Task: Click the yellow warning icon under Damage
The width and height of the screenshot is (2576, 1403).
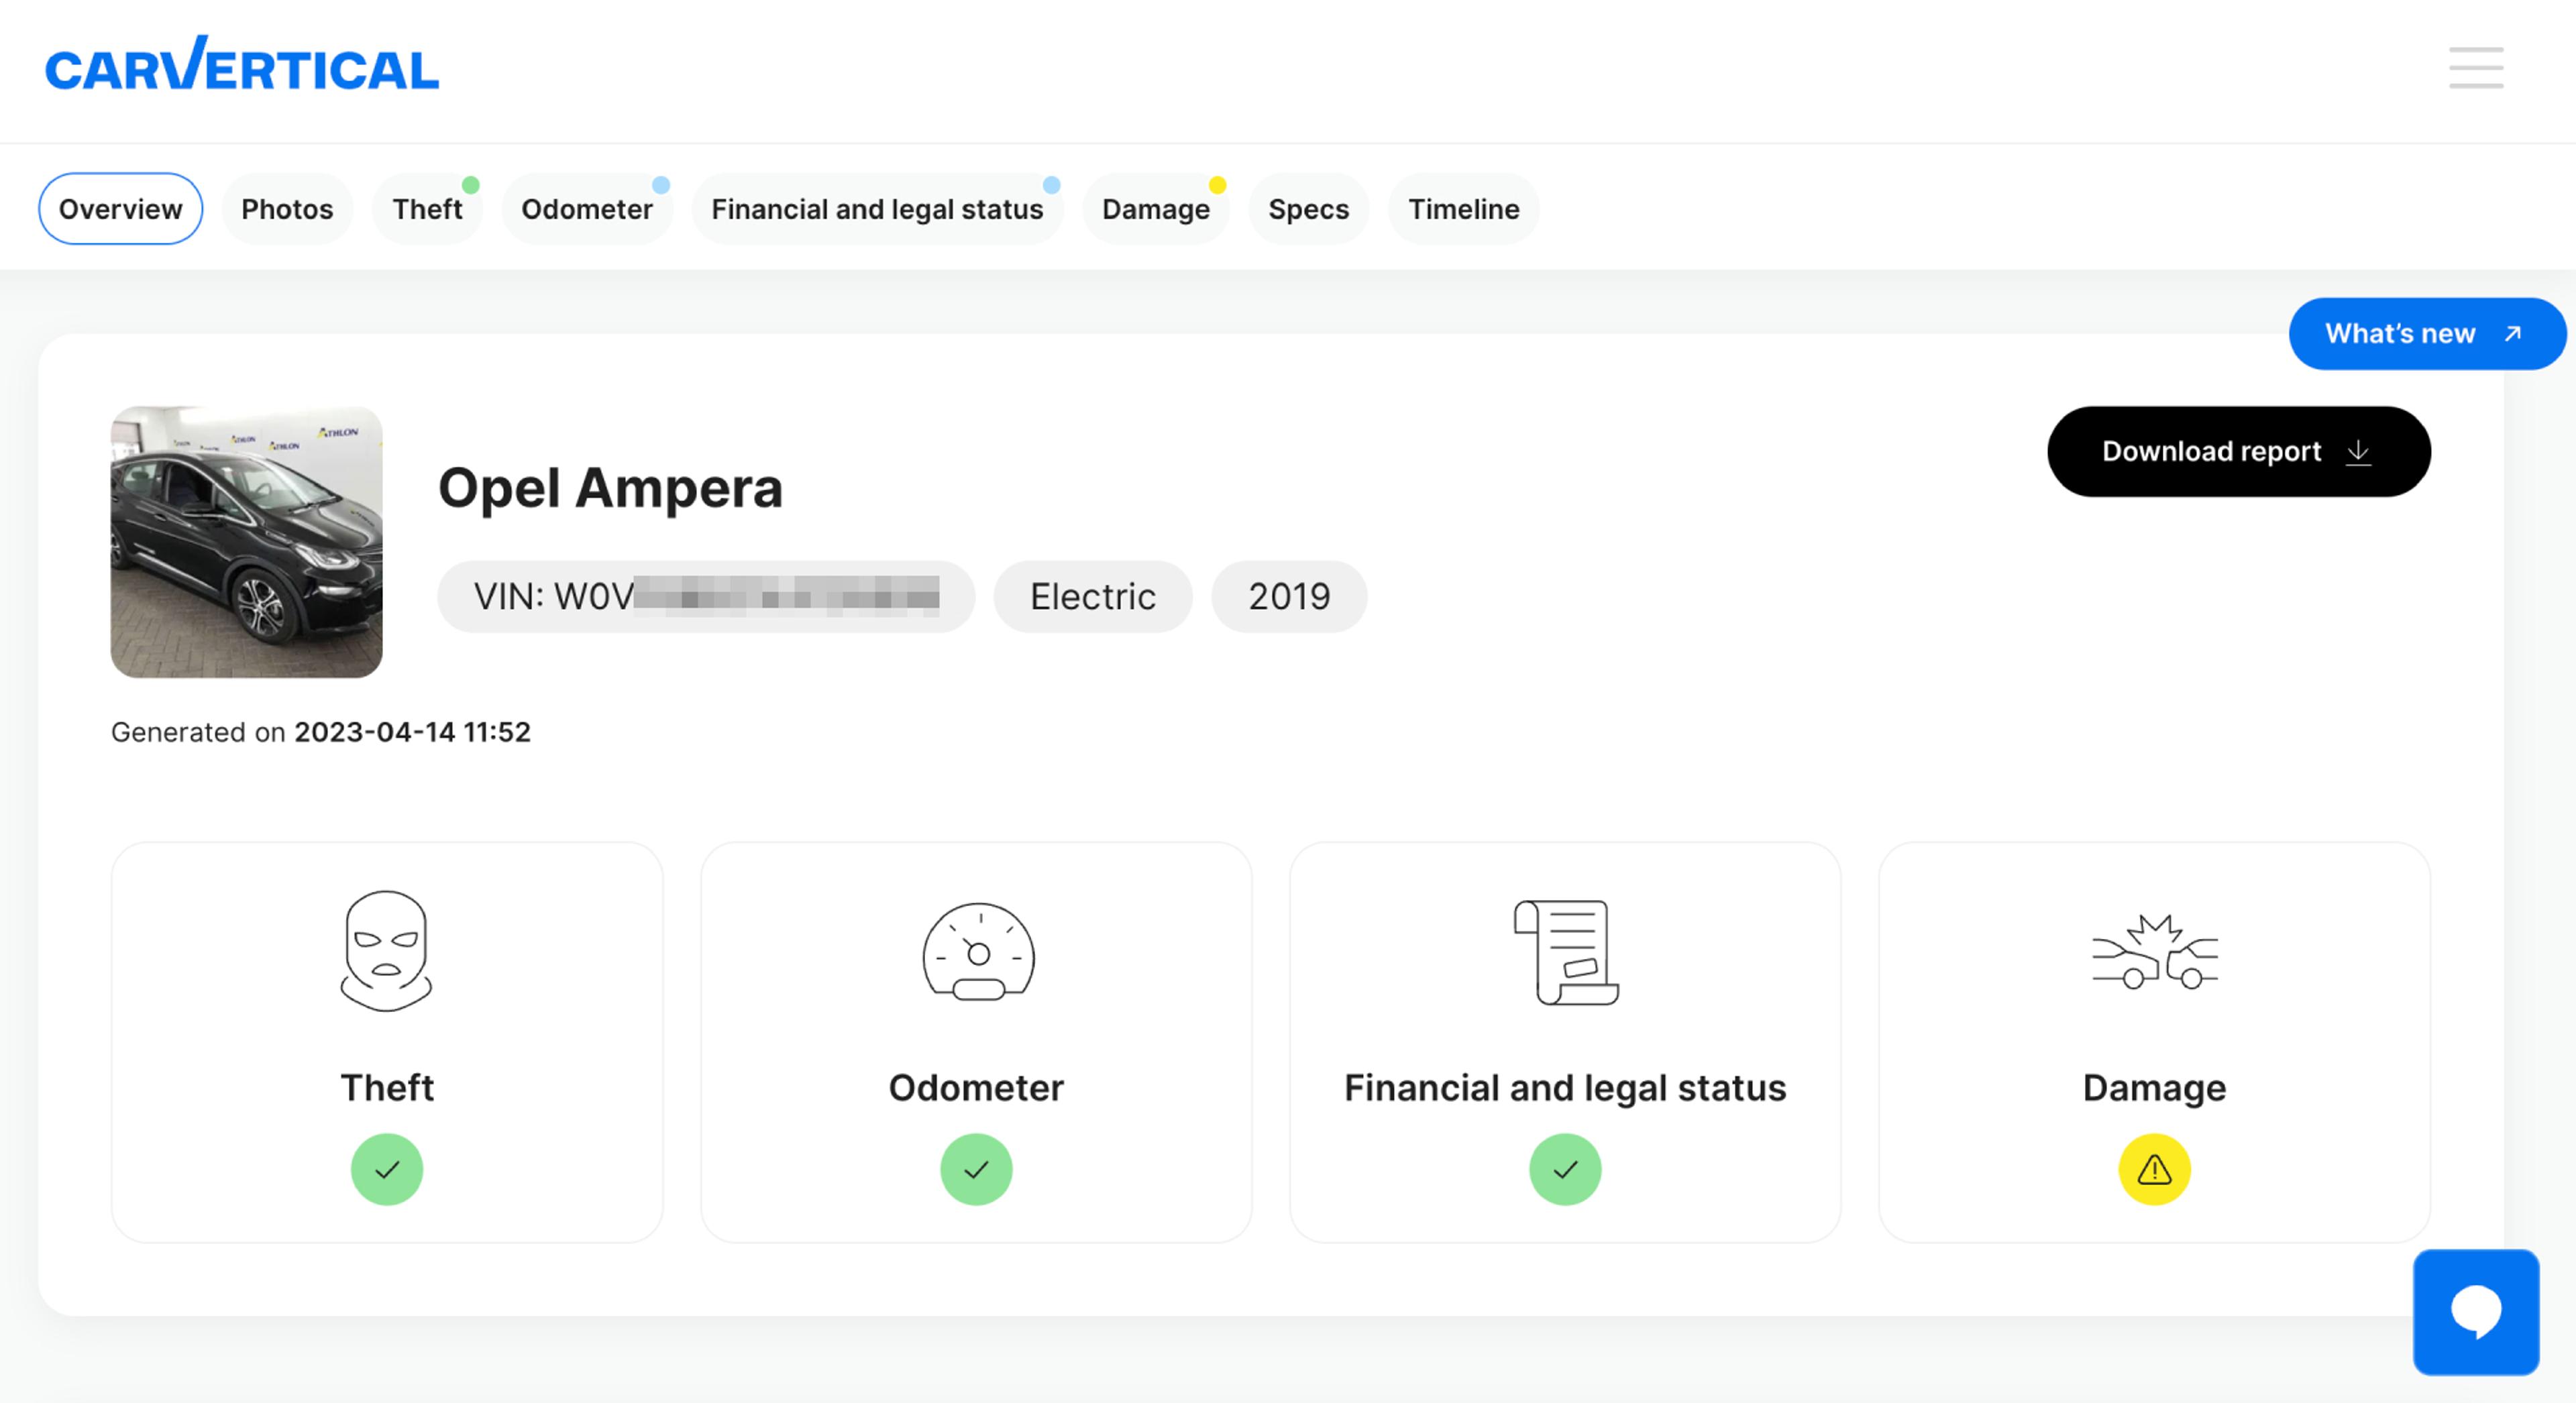Action: 2154,1169
